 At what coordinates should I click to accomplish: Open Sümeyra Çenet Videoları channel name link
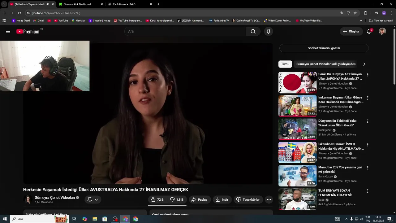point(55,198)
